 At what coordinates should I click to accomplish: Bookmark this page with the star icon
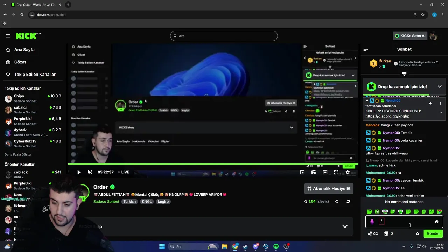423,15
